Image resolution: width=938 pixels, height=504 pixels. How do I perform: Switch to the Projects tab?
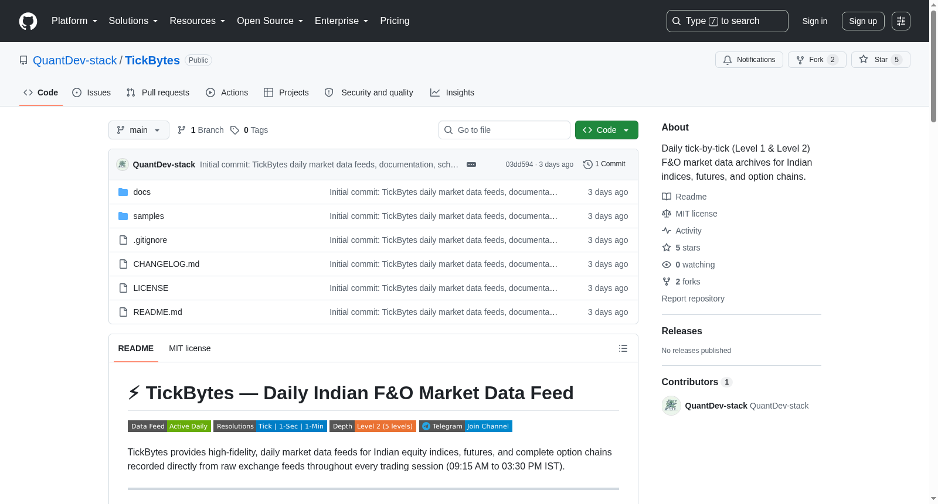(286, 92)
